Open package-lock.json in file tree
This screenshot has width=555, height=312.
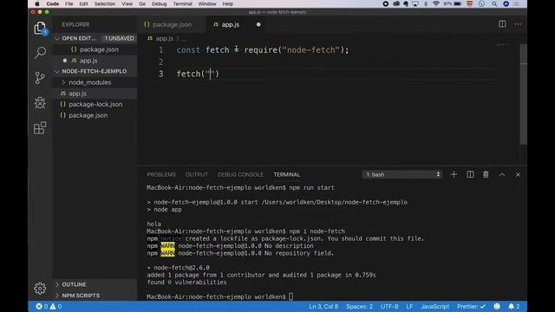pos(95,104)
